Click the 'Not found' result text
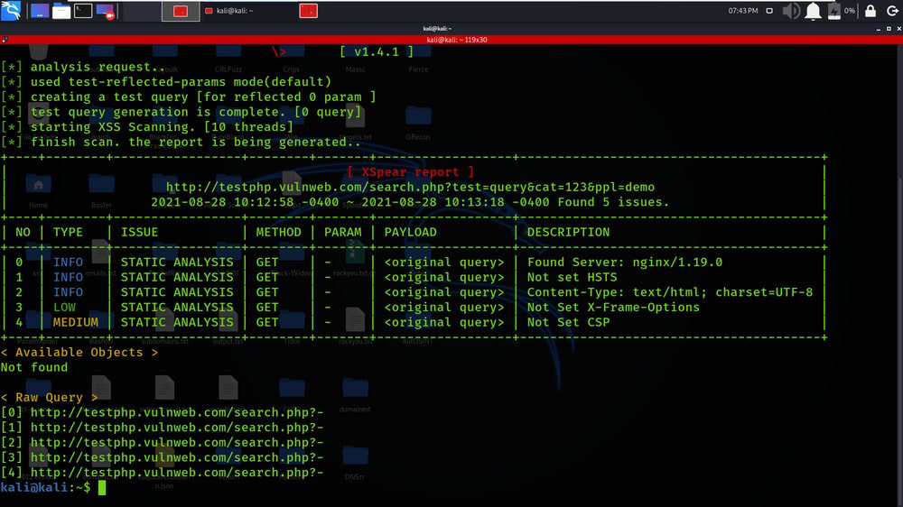This screenshot has width=903, height=507. pyautogui.click(x=34, y=367)
